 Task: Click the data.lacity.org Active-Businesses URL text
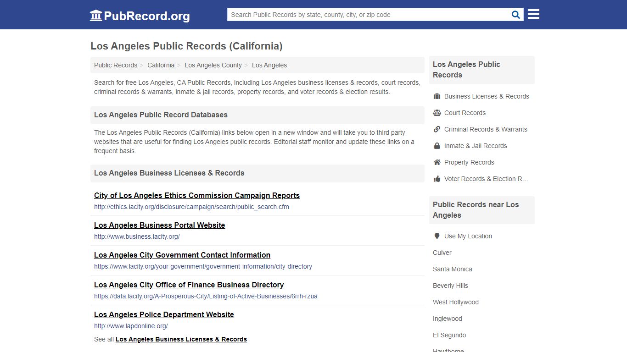point(206,296)
